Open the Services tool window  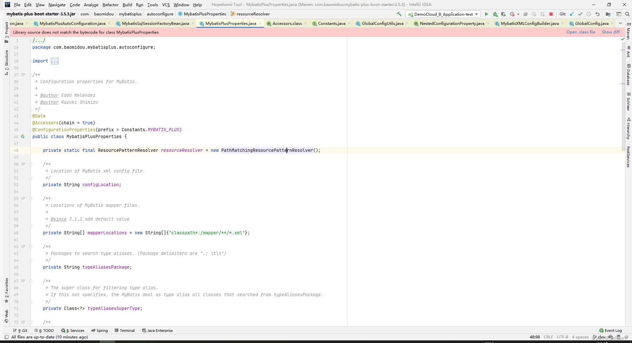click(73, 331)
